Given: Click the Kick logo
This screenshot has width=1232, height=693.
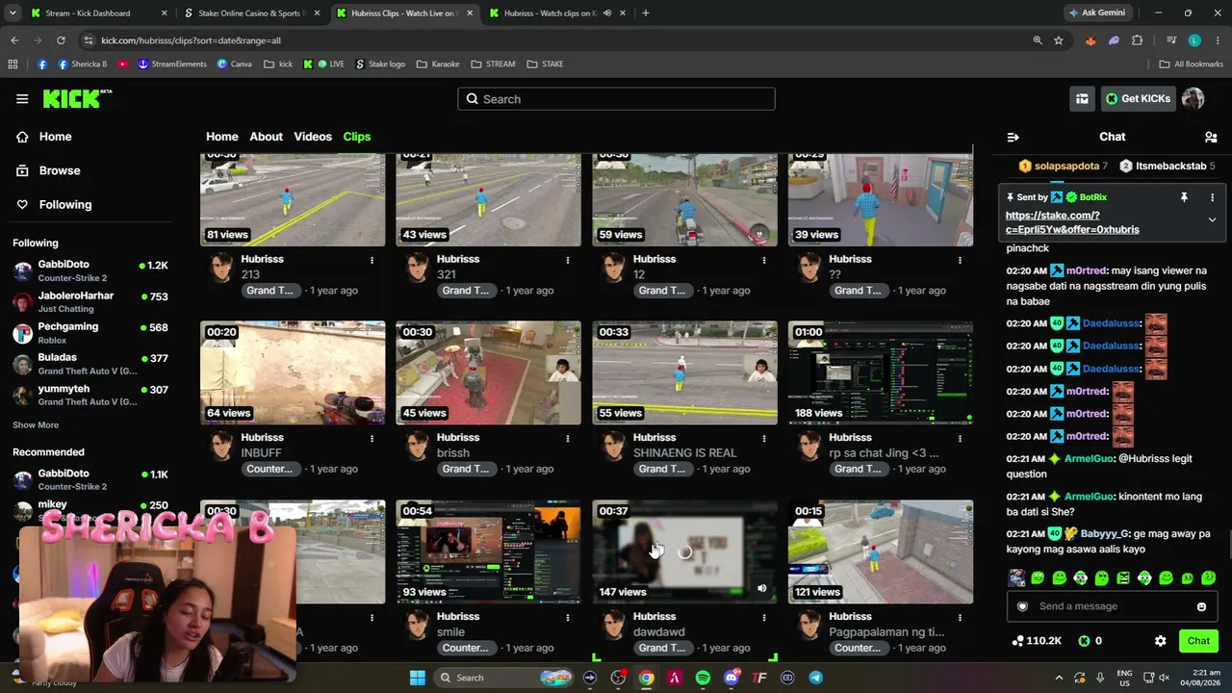Looking at the screenshot, I should point(77,98).
